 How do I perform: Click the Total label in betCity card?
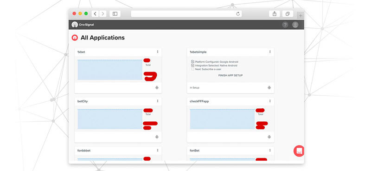point(148,114)
